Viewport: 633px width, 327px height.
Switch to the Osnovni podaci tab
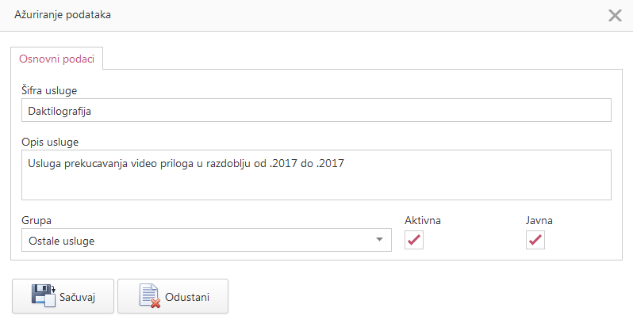point(58,60)
